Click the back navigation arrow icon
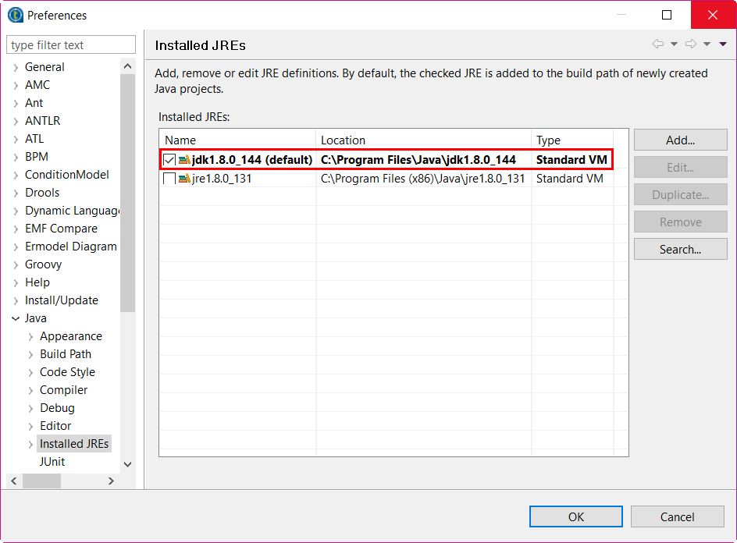 tap(658, 44)
